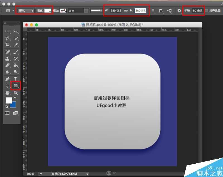Open the stroke style dropdown
The image size is (223, 177).
[96, 11]
